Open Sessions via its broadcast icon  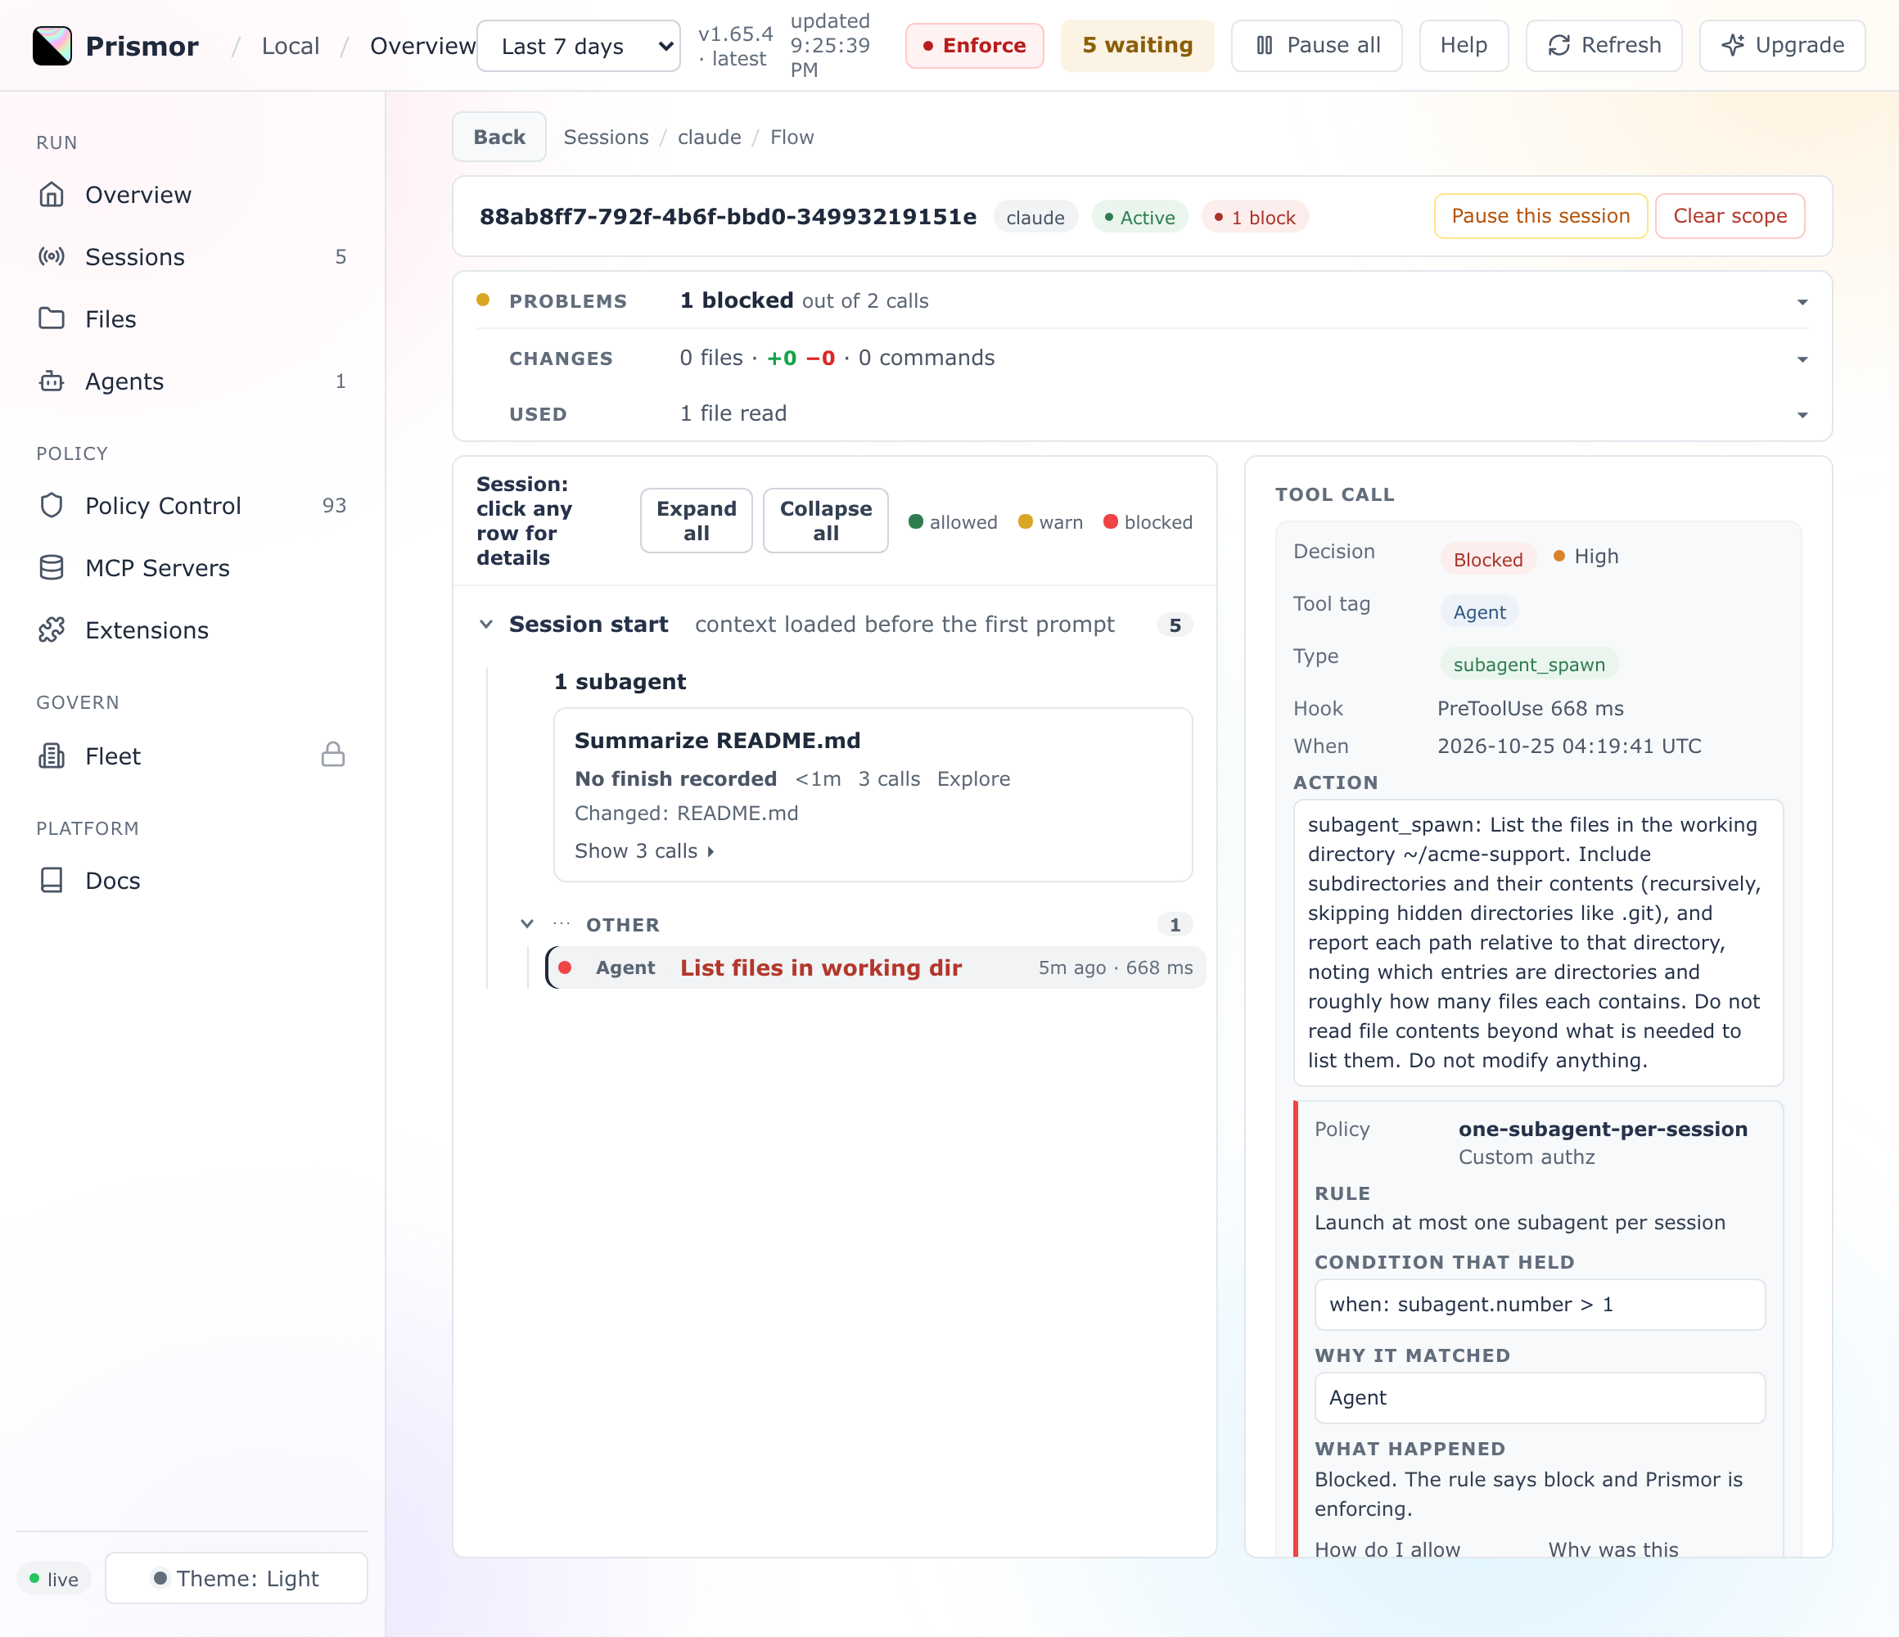pos(52,257)
